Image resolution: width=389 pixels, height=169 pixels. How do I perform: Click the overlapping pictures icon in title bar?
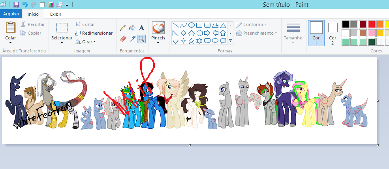point(60,5)
